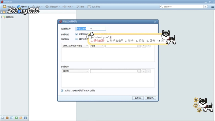Toggle the 收取邮件时 checkbox
The height and width of the screenshot is (121, 215).
pyautogui.click(x=76, y=34)
